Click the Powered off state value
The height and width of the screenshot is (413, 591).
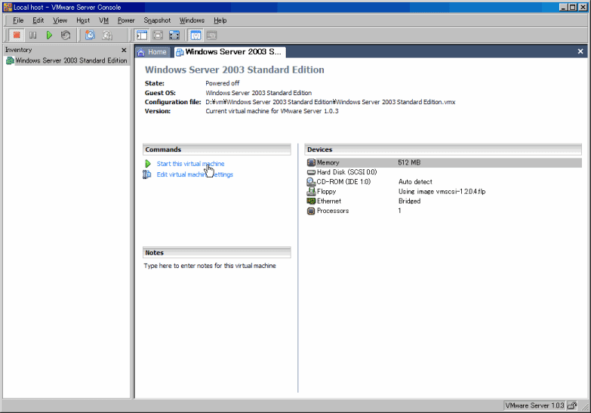click(223, 83)
